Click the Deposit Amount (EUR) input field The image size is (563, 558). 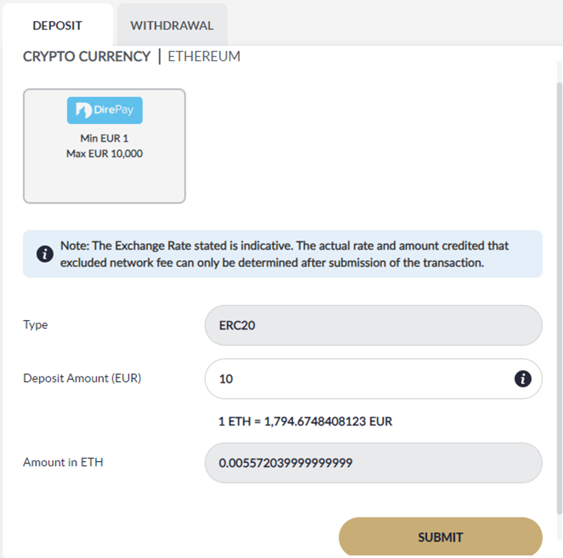click(374, 378)
